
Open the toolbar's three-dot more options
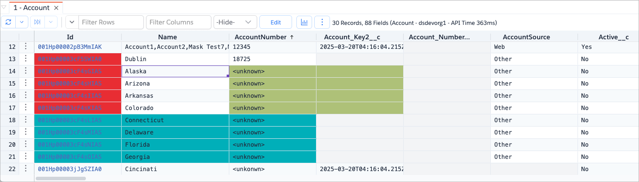tap(322, 22)
